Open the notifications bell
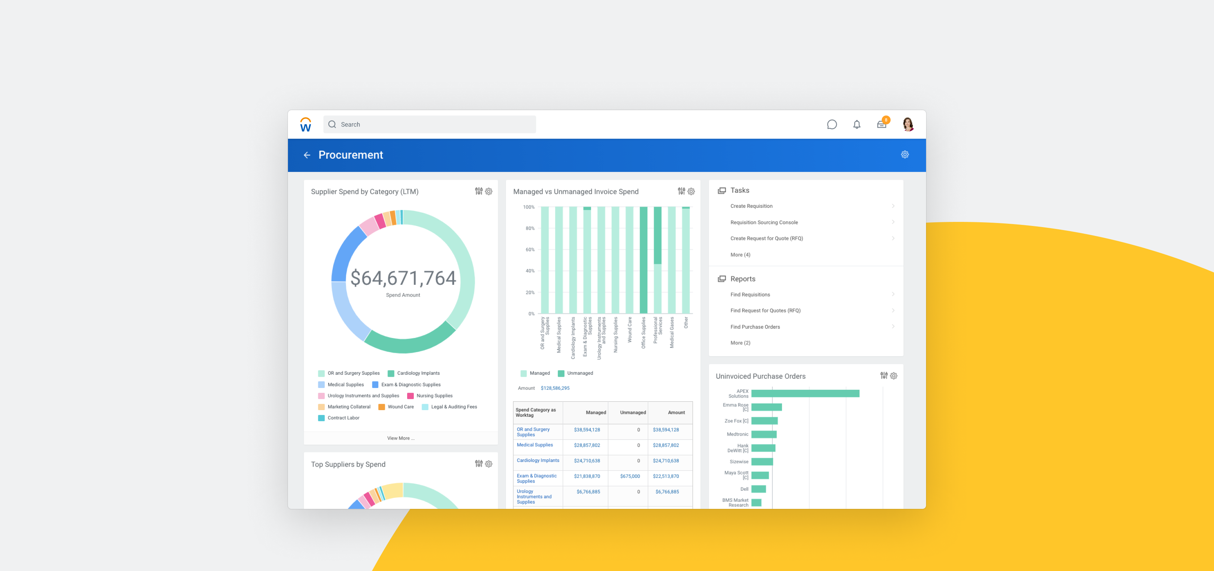The height and width of the screenshot is (571, 1214). [856, 124]
